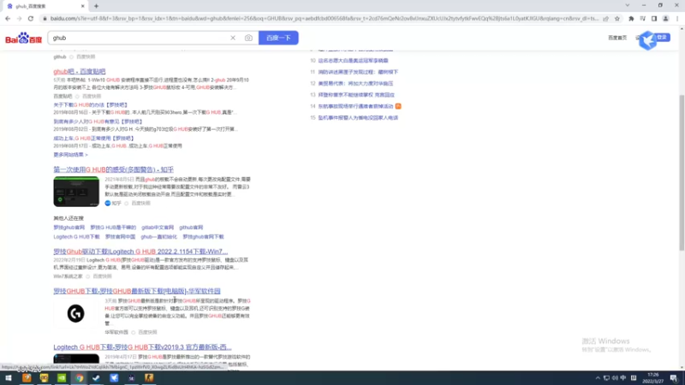Open 成功上车,G HUB正常使用 sub-link
Viewport: 685px width, 385px height.
click(x=93, y=138)
